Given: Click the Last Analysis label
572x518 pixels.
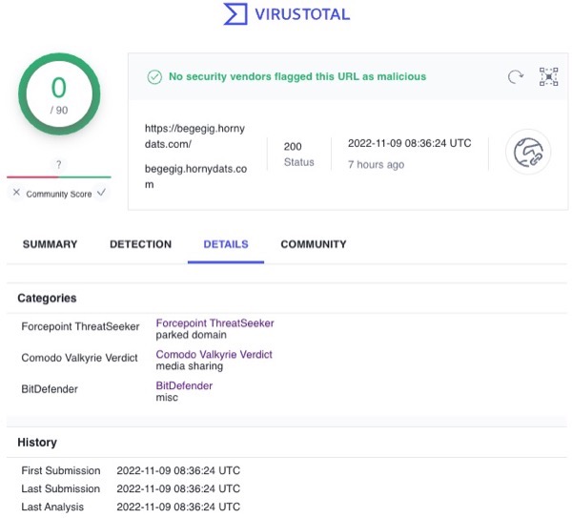Looking at the screenshot, I should (52, 508).
